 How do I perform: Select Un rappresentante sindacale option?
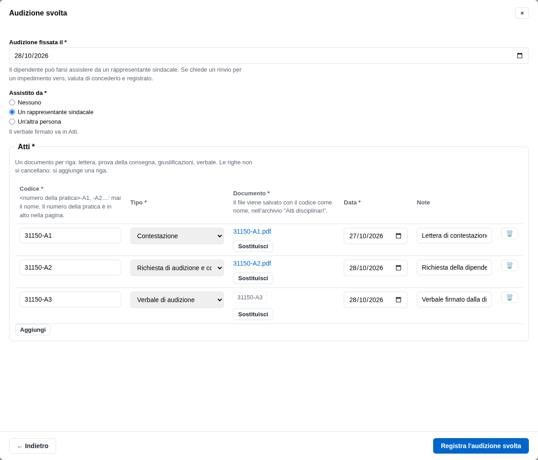pos(12,112)
